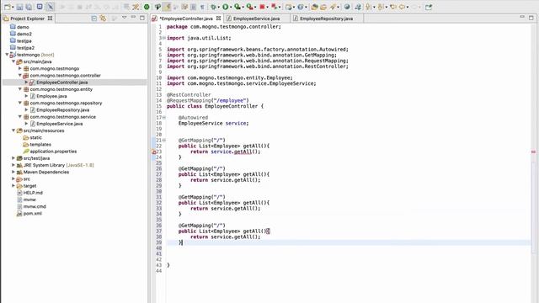Select EmployeeService.java in the tree
539x303 pixels.
tap(60, 124)
